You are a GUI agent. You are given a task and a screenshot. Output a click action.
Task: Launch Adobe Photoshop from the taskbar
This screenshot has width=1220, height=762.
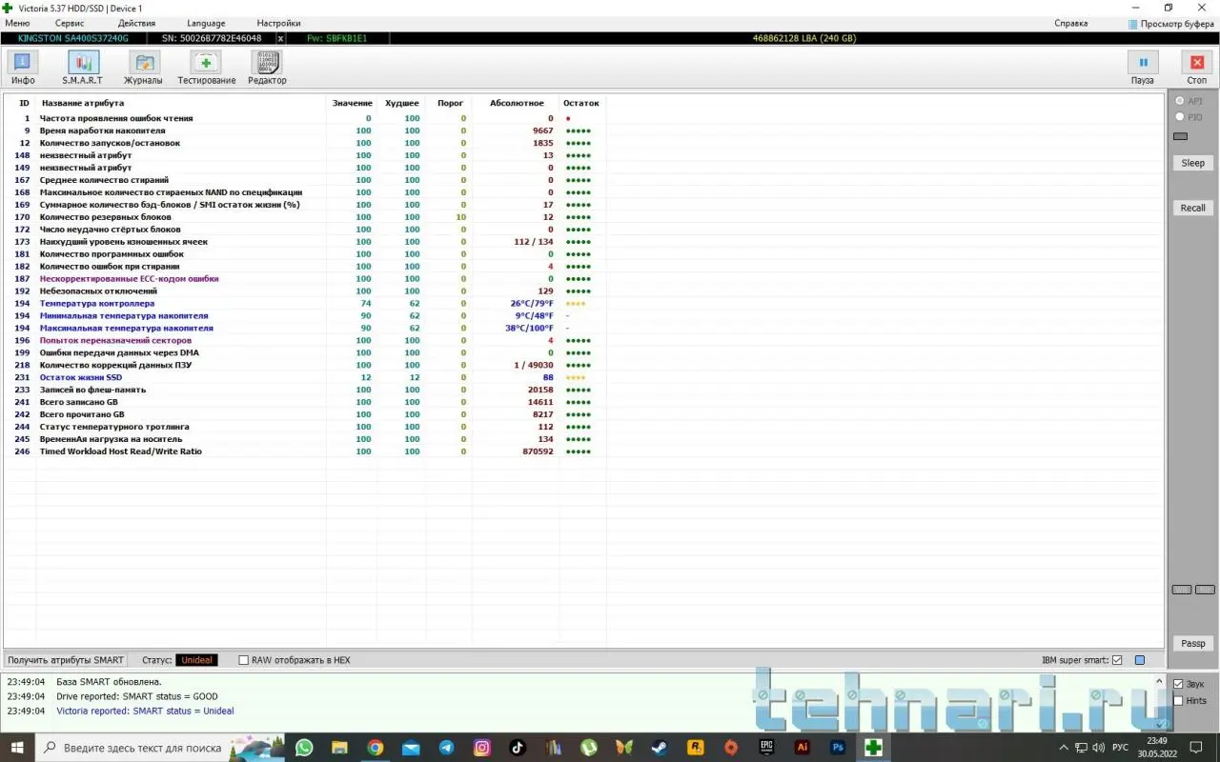pos(838,748)
